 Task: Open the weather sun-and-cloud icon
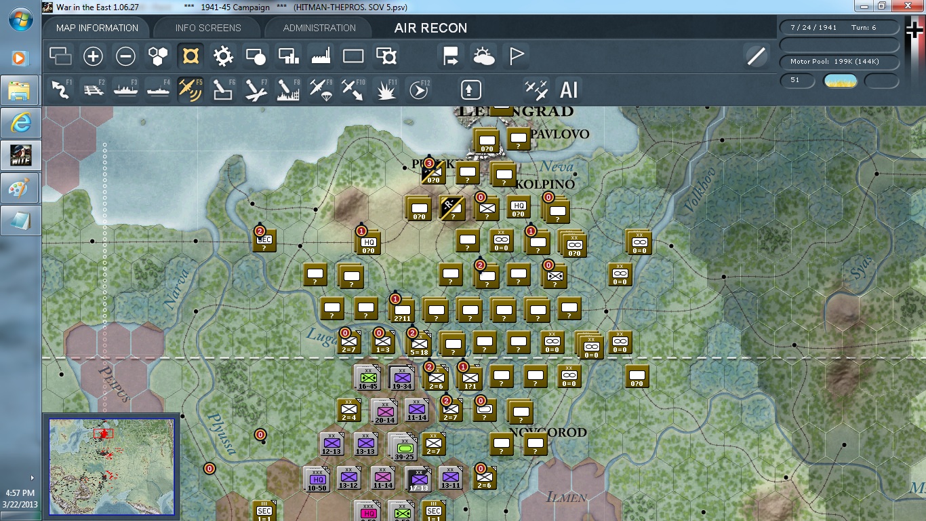(x=484, y=56)
